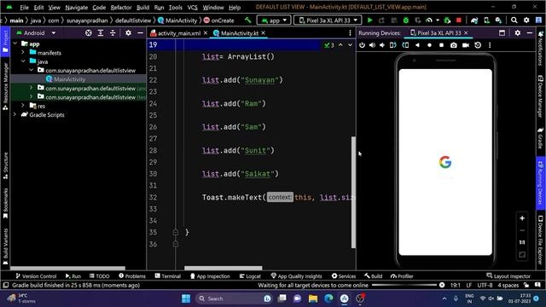The height and width of the screenshot is (307, 546).
Task: Expand all icon in Project panel
Action: (x=101, y=33)
